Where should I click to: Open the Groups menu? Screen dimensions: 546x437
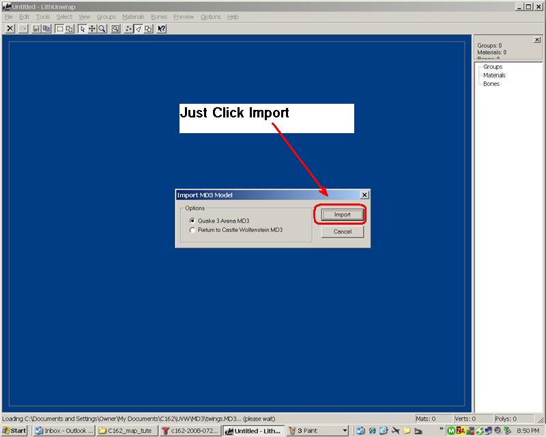pos(106,16)
